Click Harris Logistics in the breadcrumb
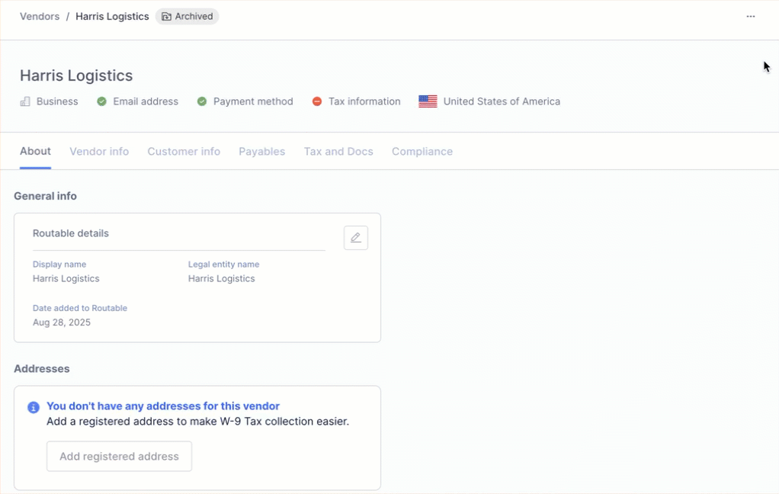779x494 pixels. (x=112, y=17)
